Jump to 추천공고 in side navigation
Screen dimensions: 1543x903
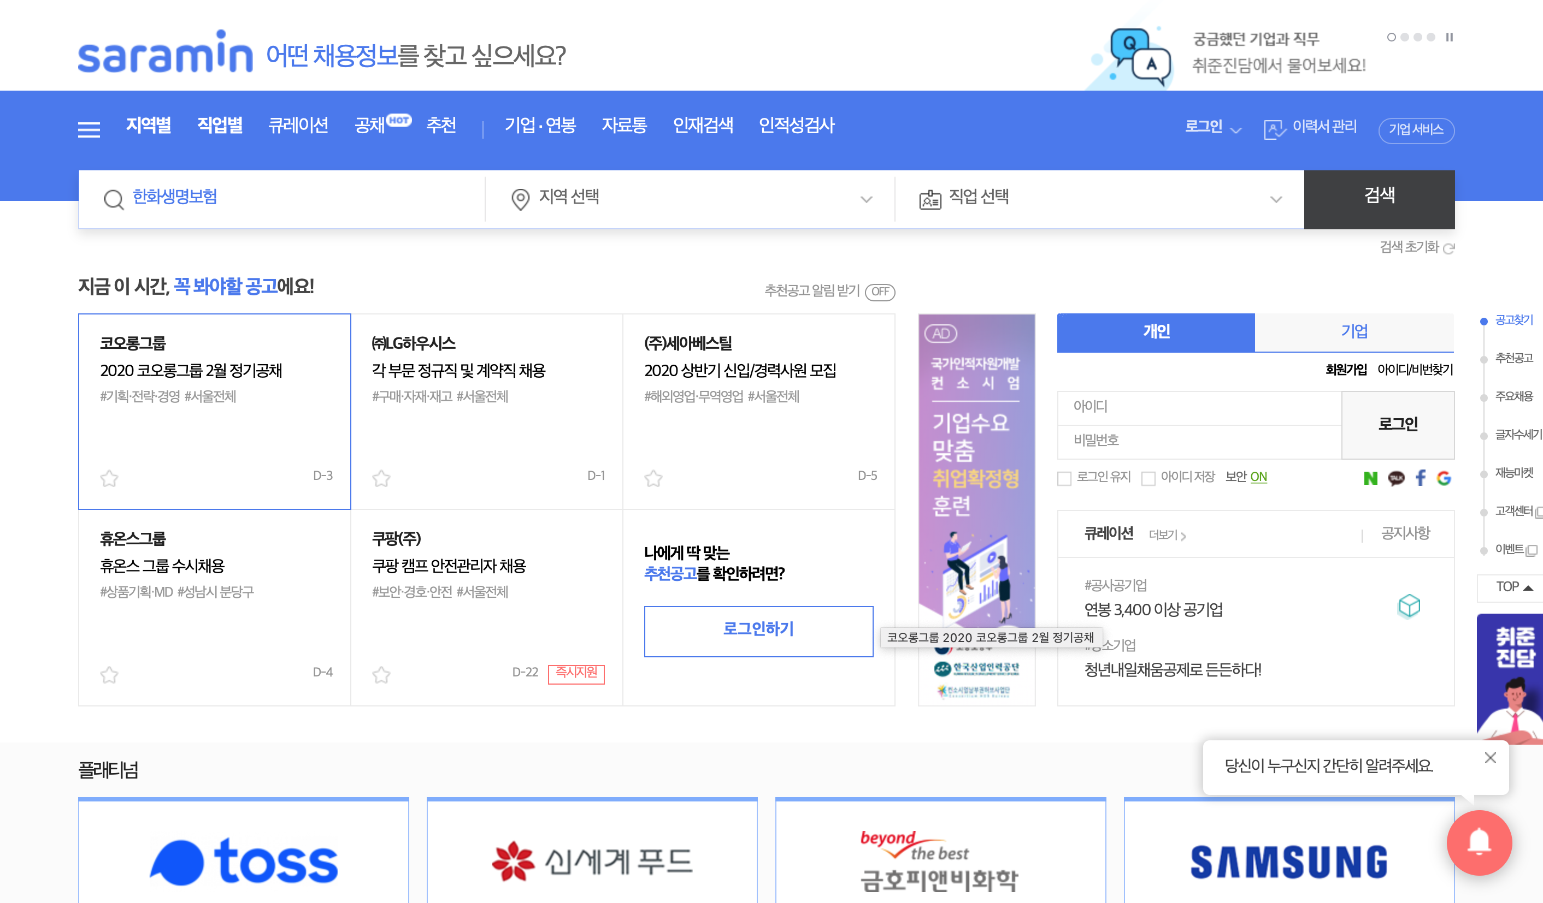click(x=1513, y=359)
